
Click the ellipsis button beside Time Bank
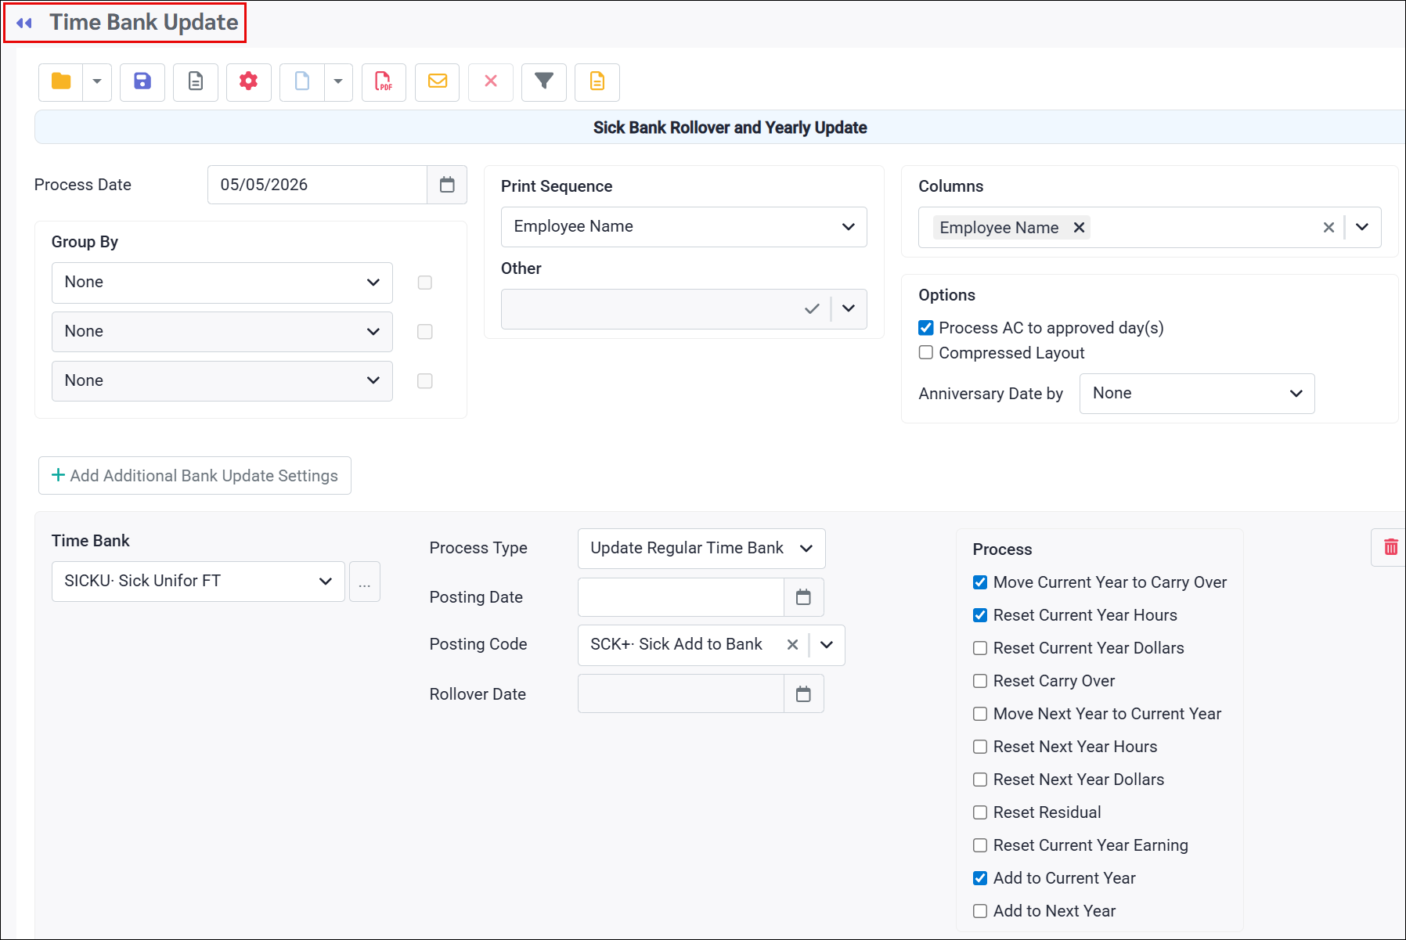point(365,582)
